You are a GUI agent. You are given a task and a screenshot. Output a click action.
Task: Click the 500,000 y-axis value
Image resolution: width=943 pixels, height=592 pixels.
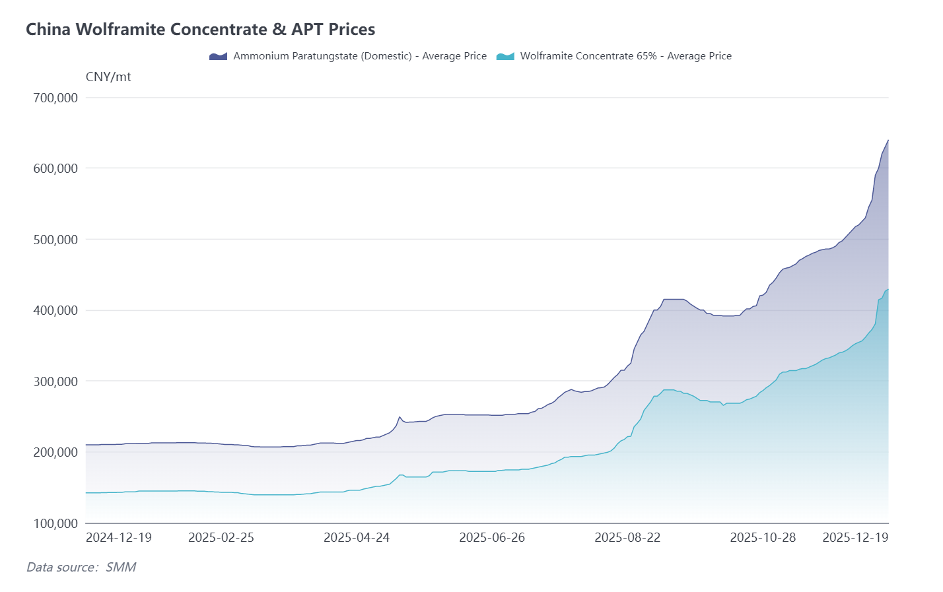[x=55, y=240]
